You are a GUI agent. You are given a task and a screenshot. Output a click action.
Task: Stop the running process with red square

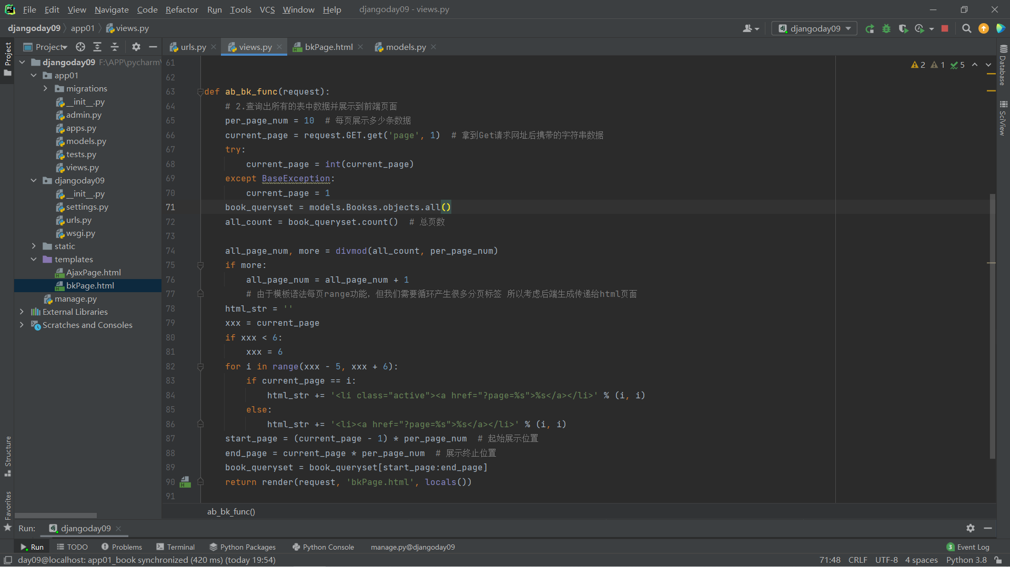coord(945,29)
